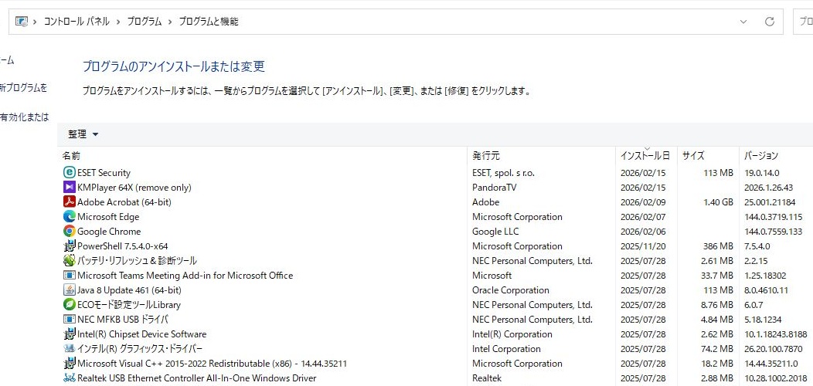Go to コントロール パネル in the breadcrumb

[x=77, y=22]
